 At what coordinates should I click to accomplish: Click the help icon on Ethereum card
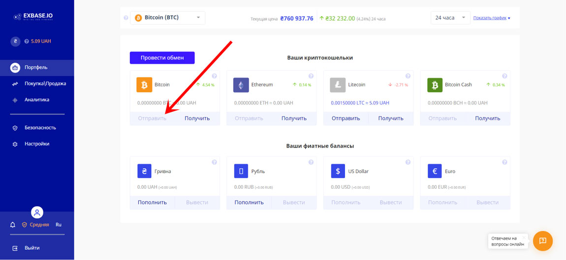pyautogui.click(x=311, y=76)
